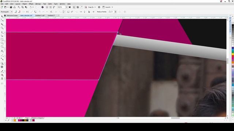Open the zoom level dropdown
Image resolution: width=234 pixels, height=131 pixels.
click(x=67, y=7)
